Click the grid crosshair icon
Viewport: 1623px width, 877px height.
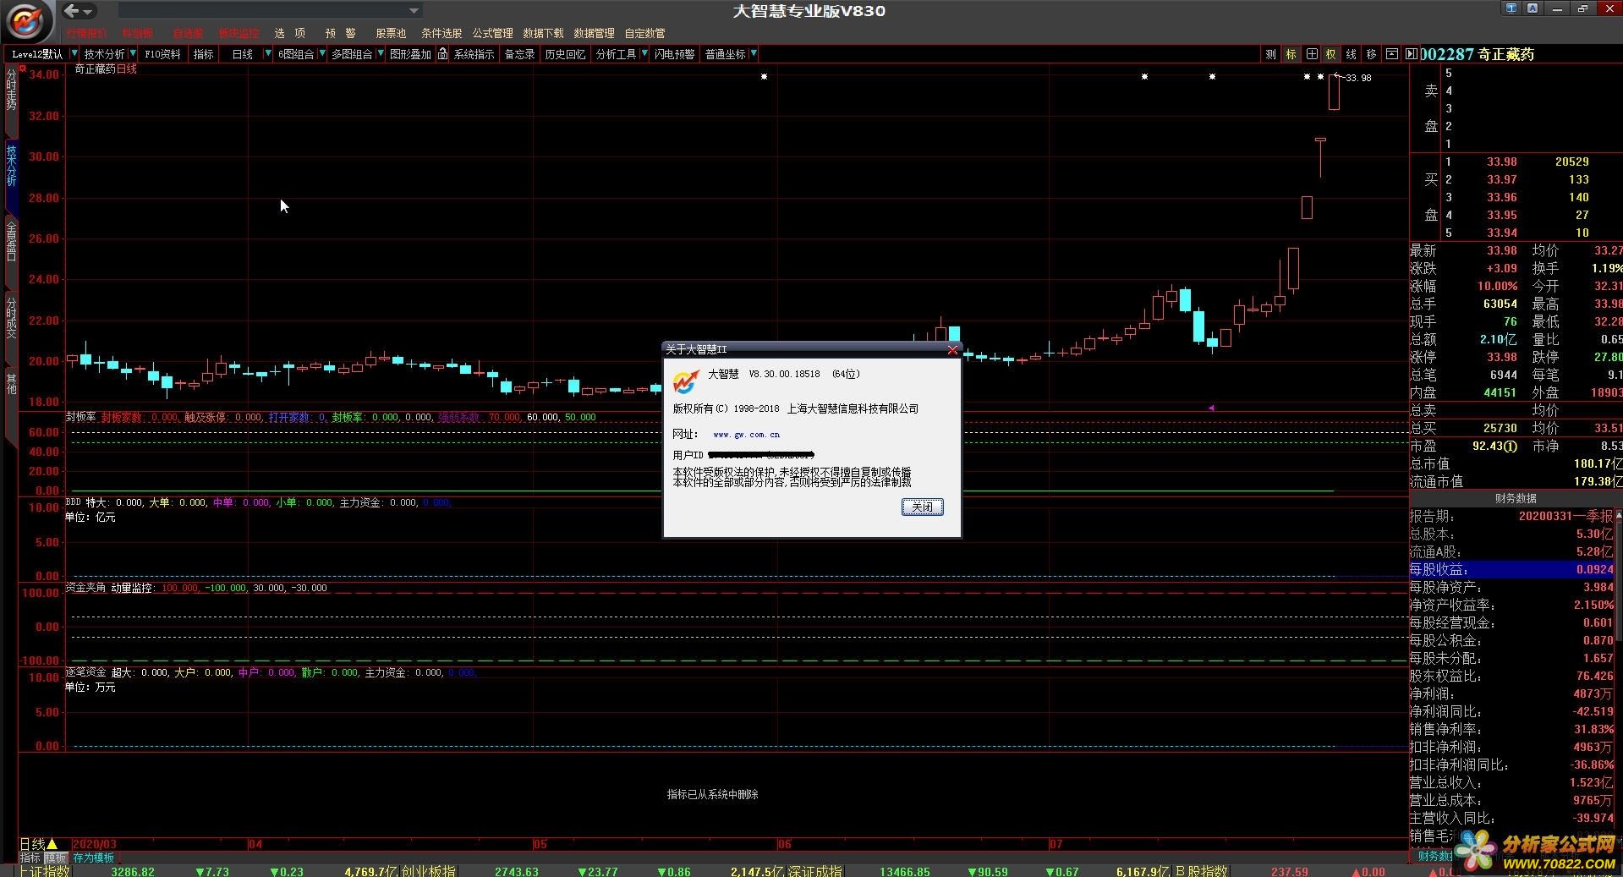[x=1311, y=54]
